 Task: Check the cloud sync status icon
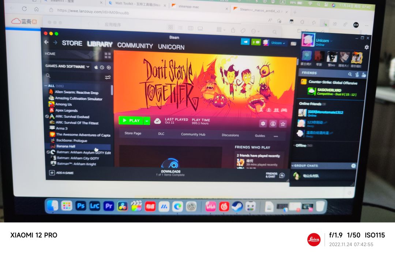click(157, 121)
